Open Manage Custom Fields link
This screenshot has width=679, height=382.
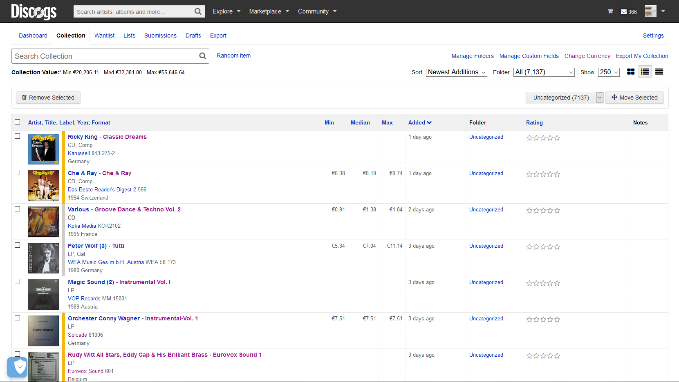tap(529, 56)
